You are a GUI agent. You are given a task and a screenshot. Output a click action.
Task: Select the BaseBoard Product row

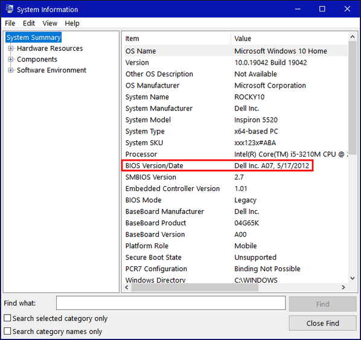pos(236,223)
